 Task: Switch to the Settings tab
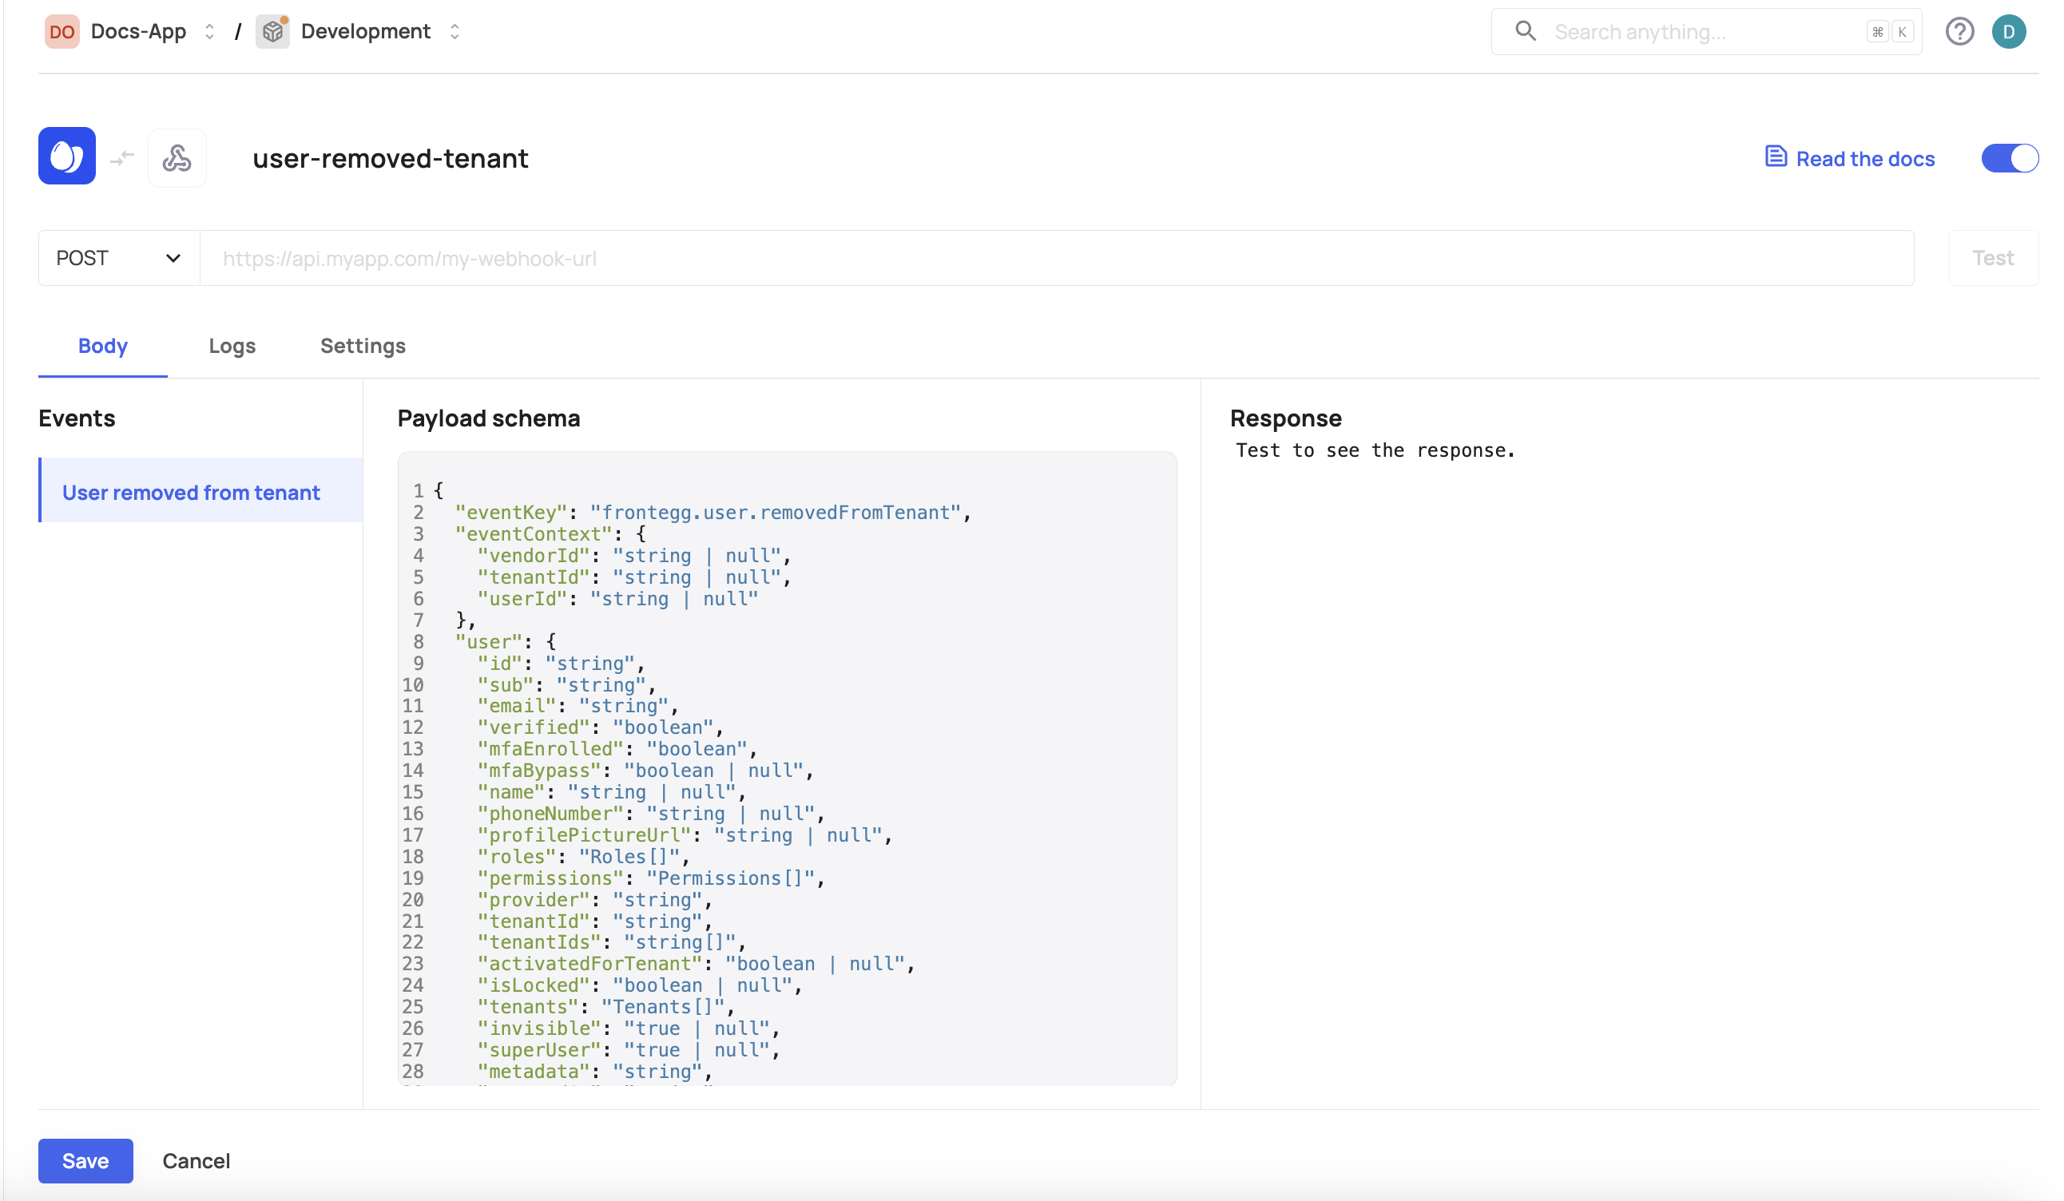[x=363, y=347]
